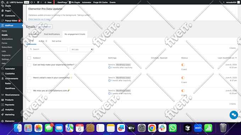The height and width of the screenshot is (135, 241).
Task: Open System Settings in the dock
Action: pyautogui.click(x=141, y=128)
